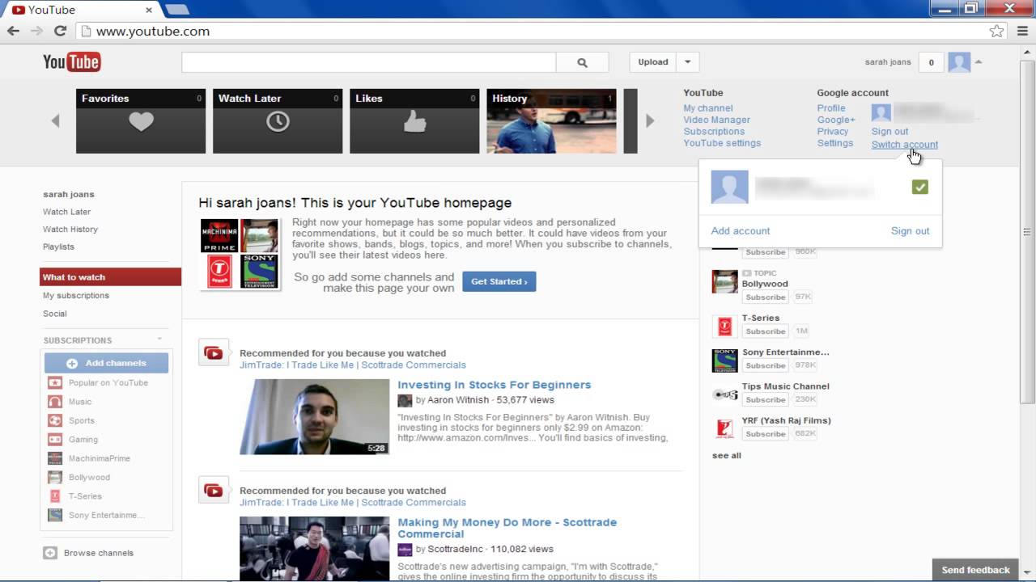Image resolution: width=1036 pixels, height=582 pixels.
Task: Click Switch account link
Action: click(x=905, y=145)
